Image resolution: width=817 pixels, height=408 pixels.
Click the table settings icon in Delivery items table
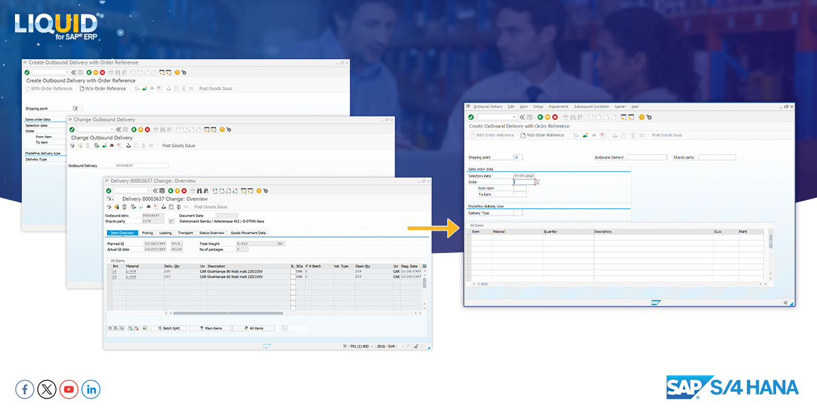coord(425,267)
